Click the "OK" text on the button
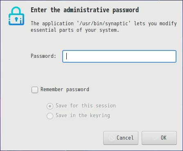 (x=164, y=138)
